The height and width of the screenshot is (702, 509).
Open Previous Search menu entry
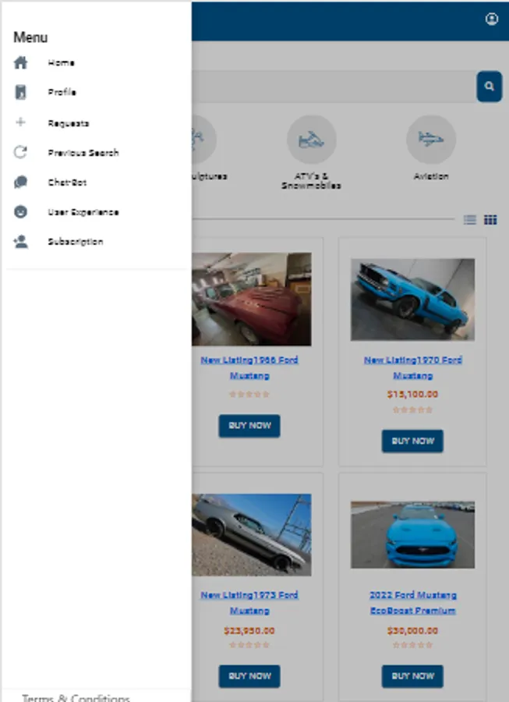[83, 153]
